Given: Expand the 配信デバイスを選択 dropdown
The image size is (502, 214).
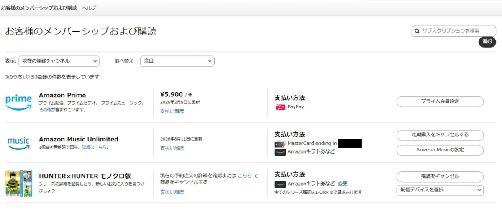Looking at the screenshot, I should 440,190.
